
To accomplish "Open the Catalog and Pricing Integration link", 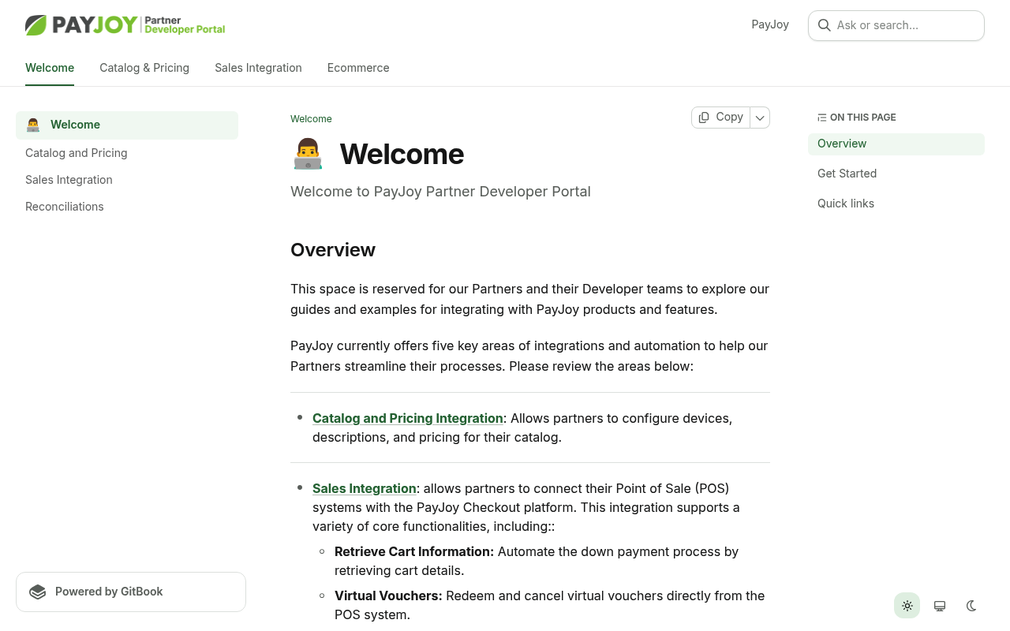I will (408, 418).
